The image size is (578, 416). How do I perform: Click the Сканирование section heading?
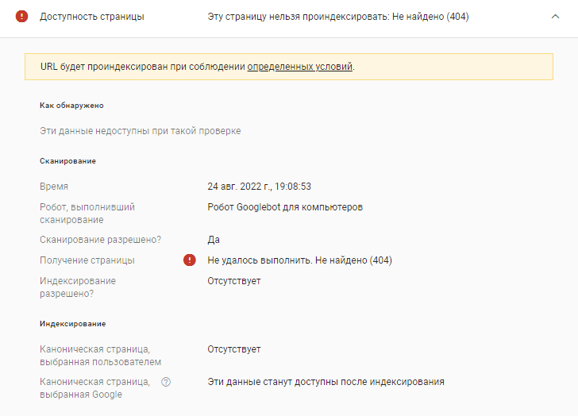[67, 161]
